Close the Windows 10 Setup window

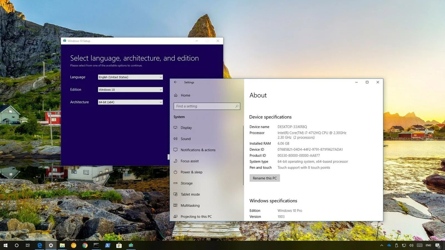pos(218,41)
